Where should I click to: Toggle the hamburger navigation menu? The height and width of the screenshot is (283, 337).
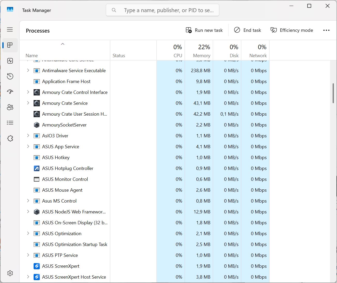click(10, 29)
